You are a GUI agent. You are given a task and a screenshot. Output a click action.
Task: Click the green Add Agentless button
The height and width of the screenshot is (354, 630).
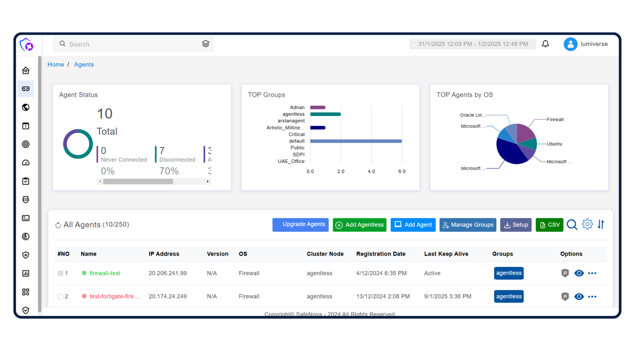(359, 225)
